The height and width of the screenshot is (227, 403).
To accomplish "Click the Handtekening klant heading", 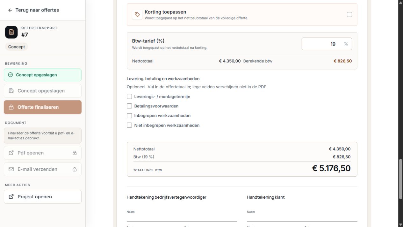I will [x=266, y=197].
